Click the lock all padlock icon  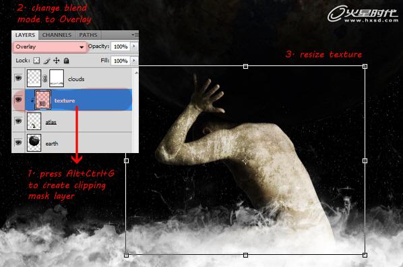(66, 61)
